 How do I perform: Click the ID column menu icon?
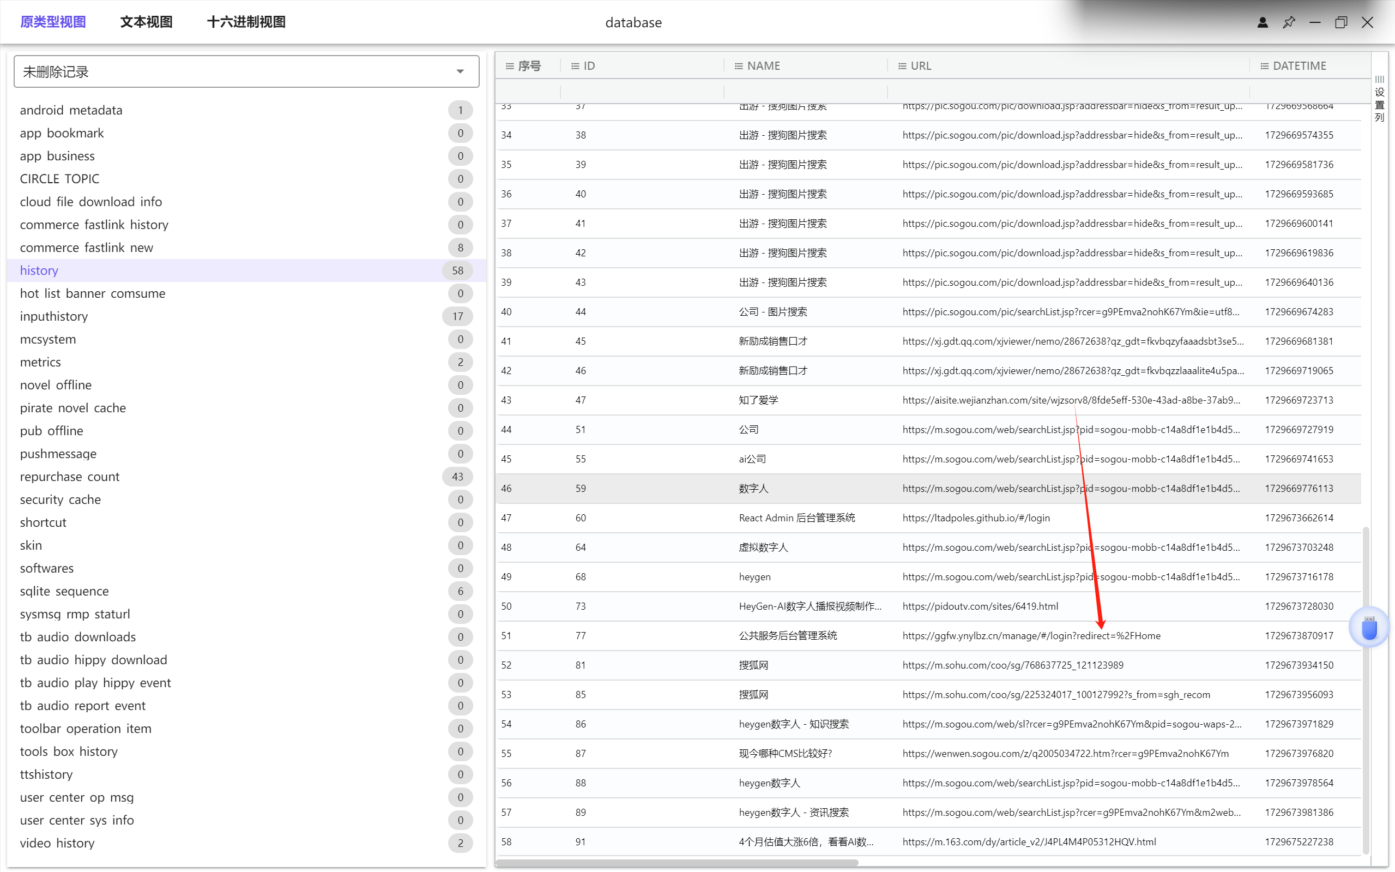575,67
